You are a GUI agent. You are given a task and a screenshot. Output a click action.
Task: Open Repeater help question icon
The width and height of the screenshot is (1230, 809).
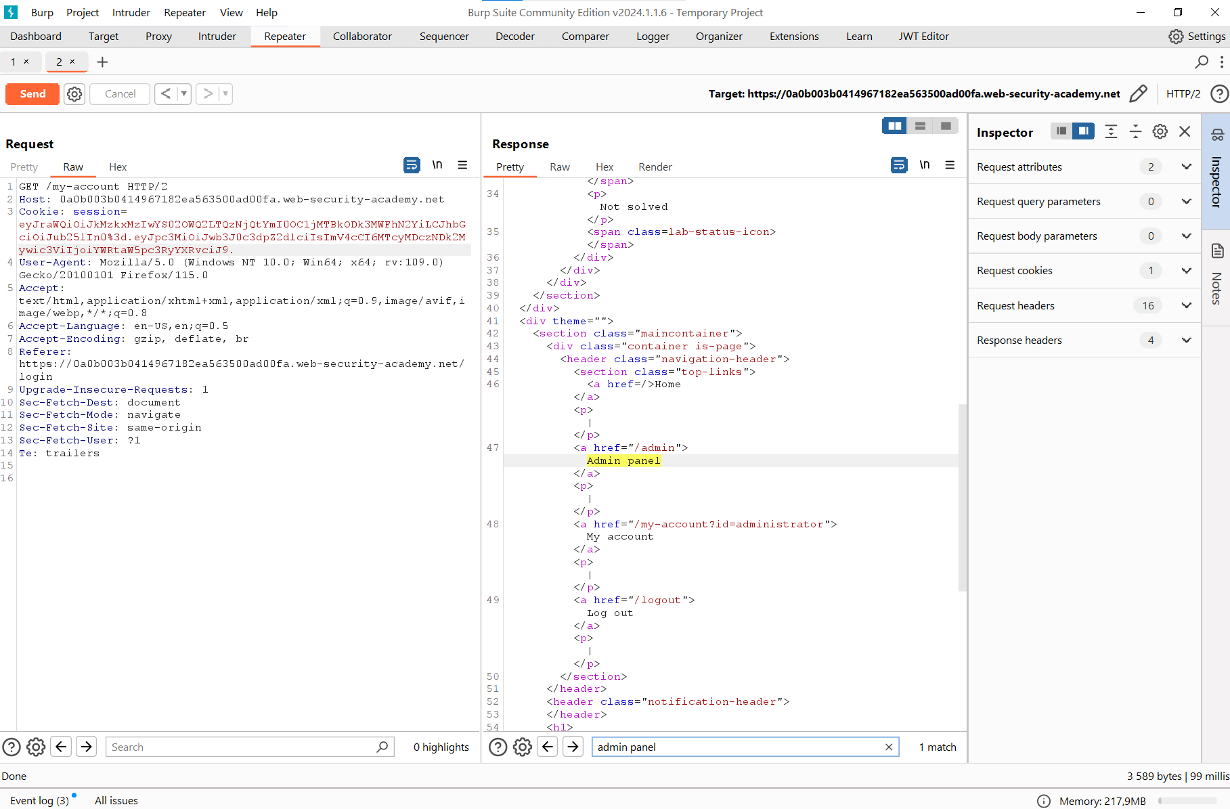[x=1220, y=94]
